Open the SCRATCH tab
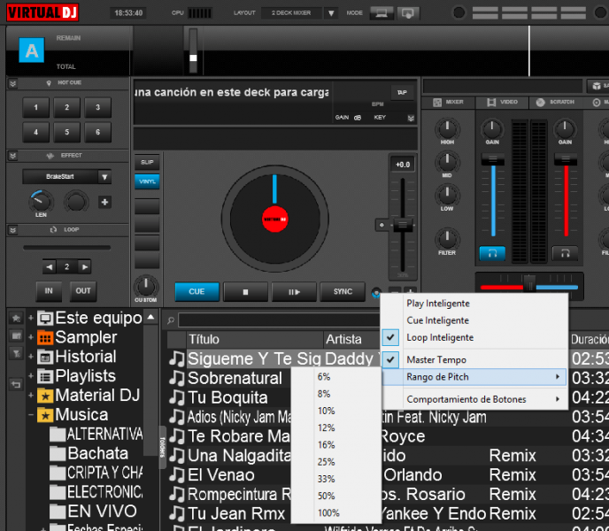 [555, 102]
